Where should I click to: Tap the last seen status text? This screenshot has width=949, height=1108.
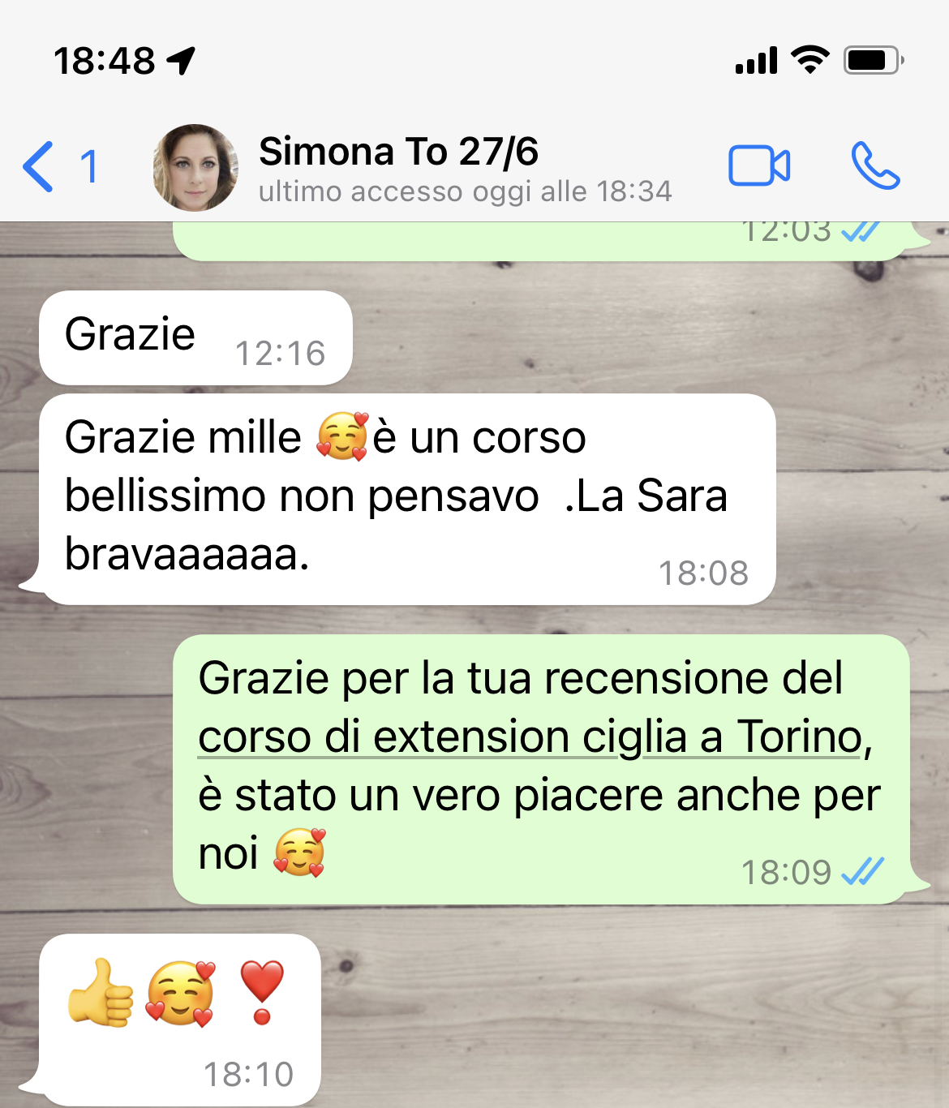[465, 191]
